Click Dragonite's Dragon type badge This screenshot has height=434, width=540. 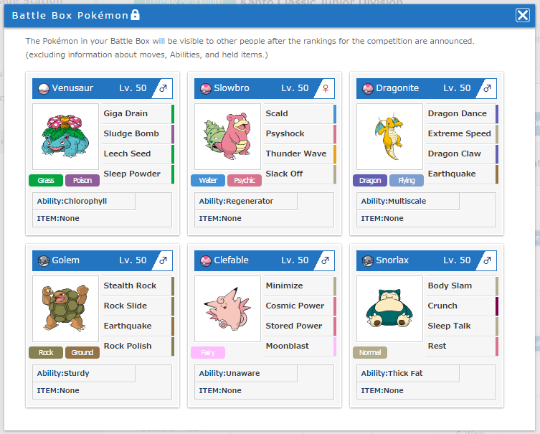coord(370,180)
